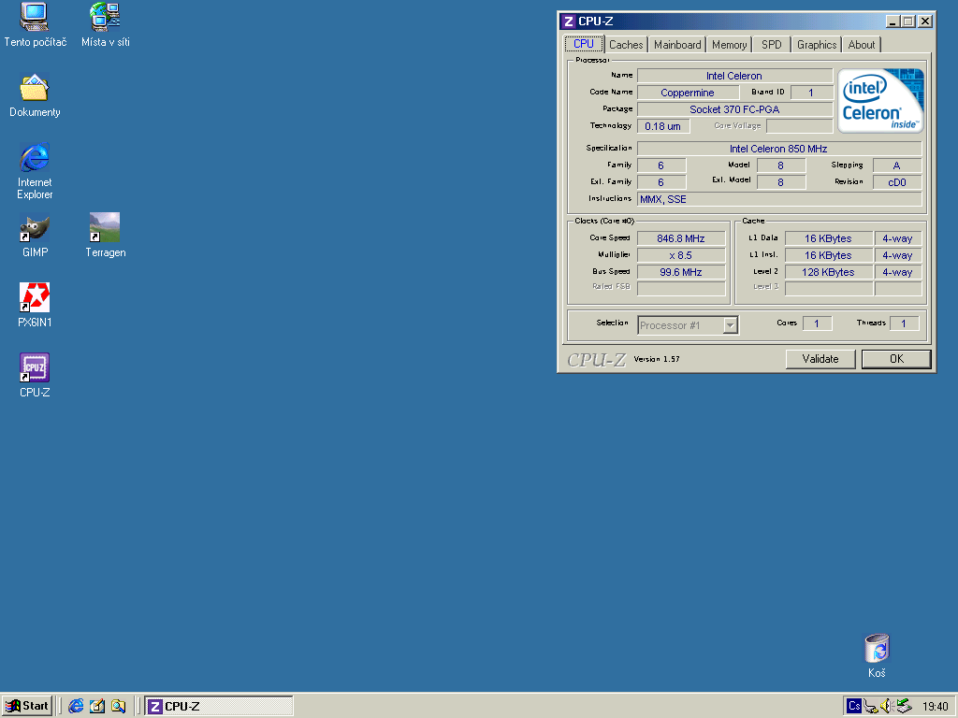This screenshot has height=718, width=958.
Task: Click the Cs keyboard language indicator
Action: (x=854, y=706)
